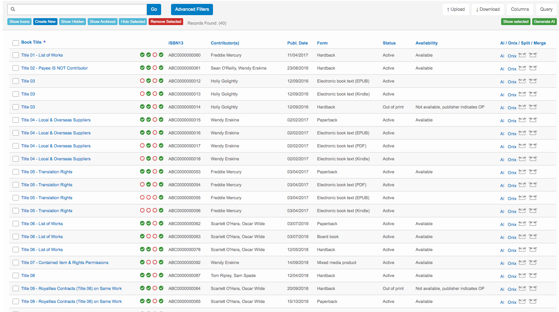Click the Show selected button

tap(516, 22)
